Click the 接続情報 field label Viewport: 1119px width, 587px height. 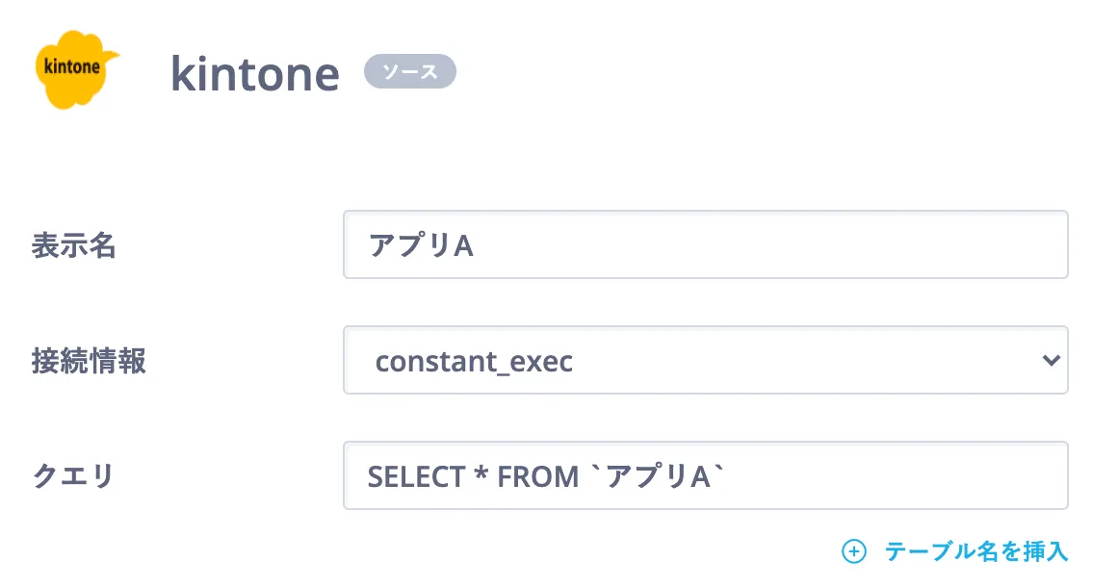pyautogui.click(x=89, y=361)
